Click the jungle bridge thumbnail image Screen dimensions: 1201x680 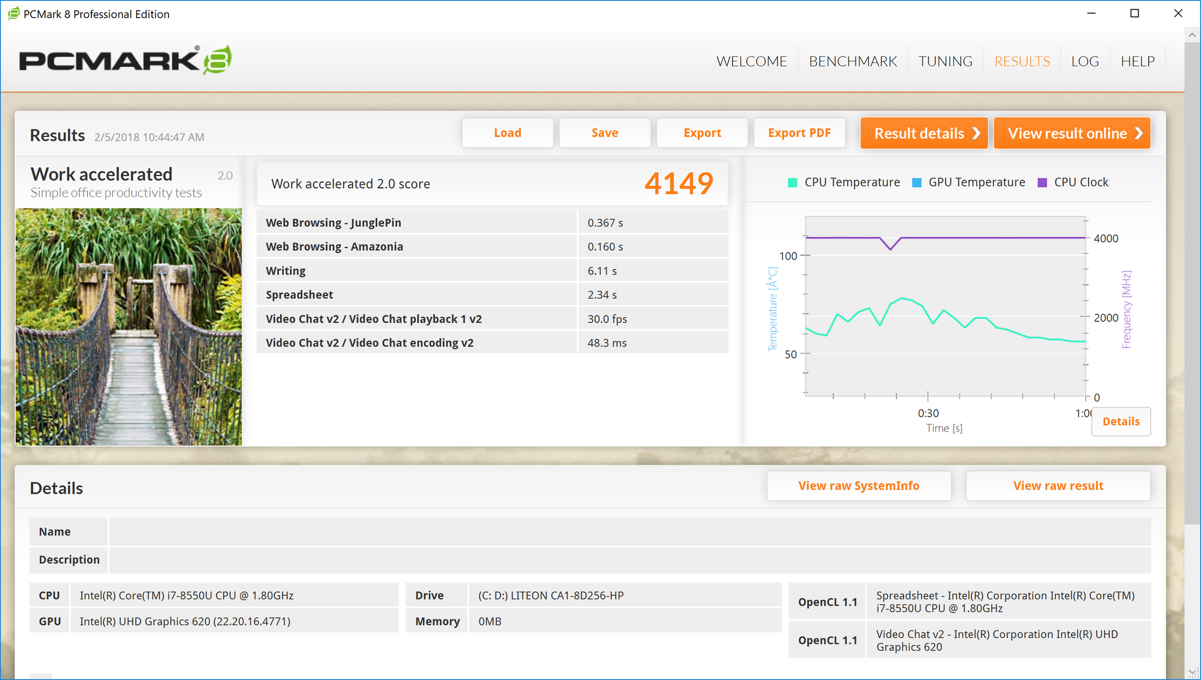point(128,327)
